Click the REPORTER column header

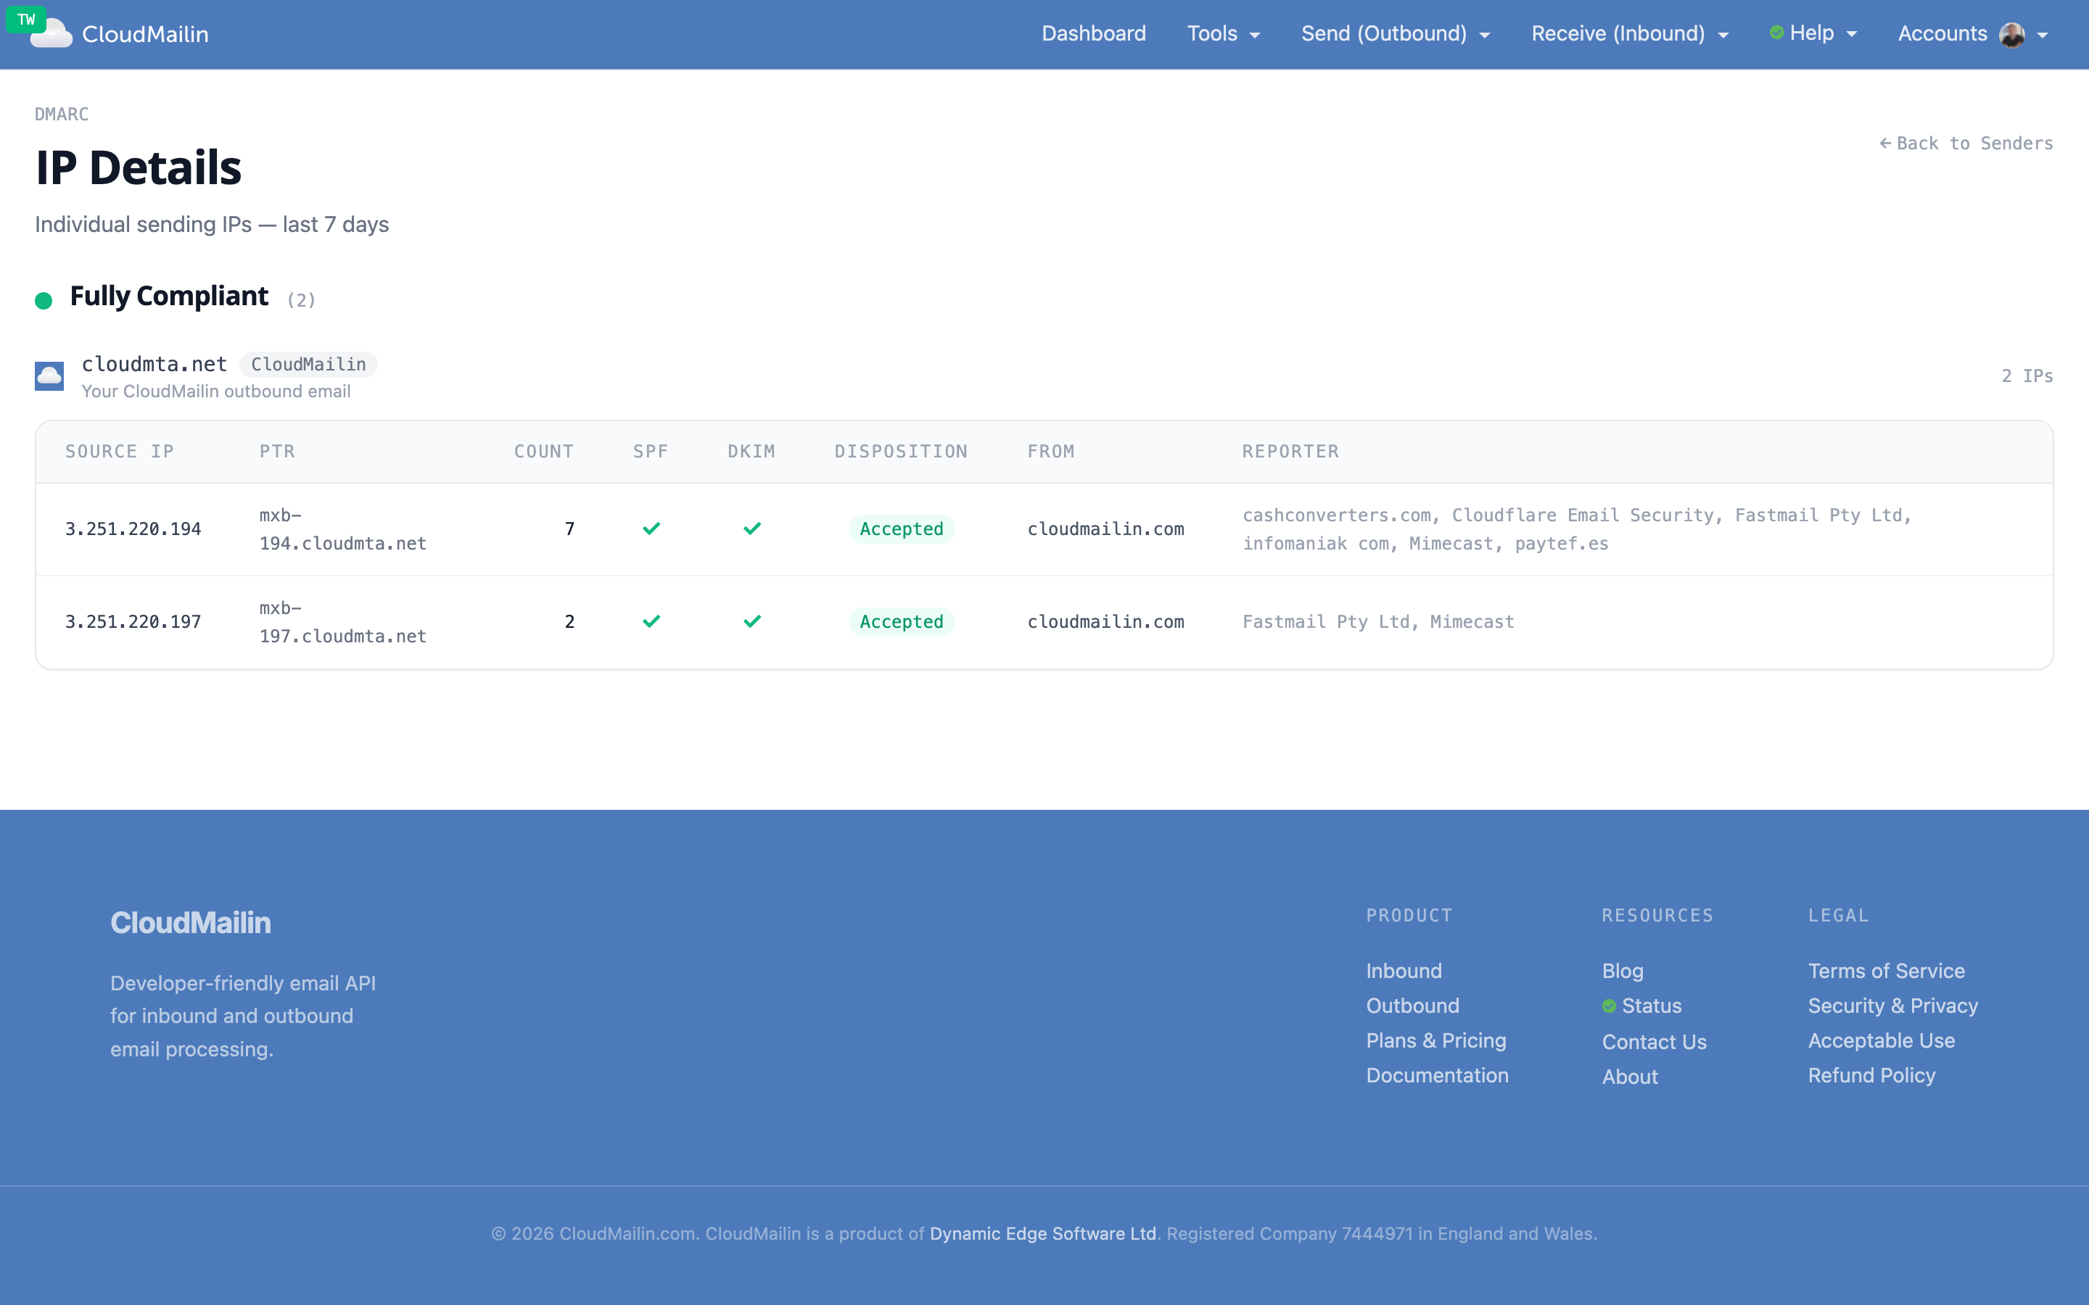tap(1290, 452)
